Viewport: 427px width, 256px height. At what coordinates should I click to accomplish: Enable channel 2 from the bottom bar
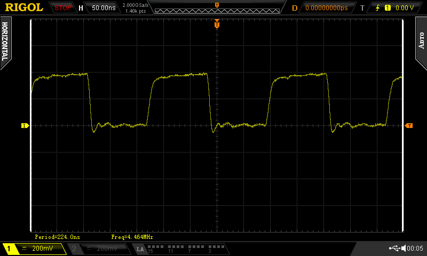[x=100, y=249]
